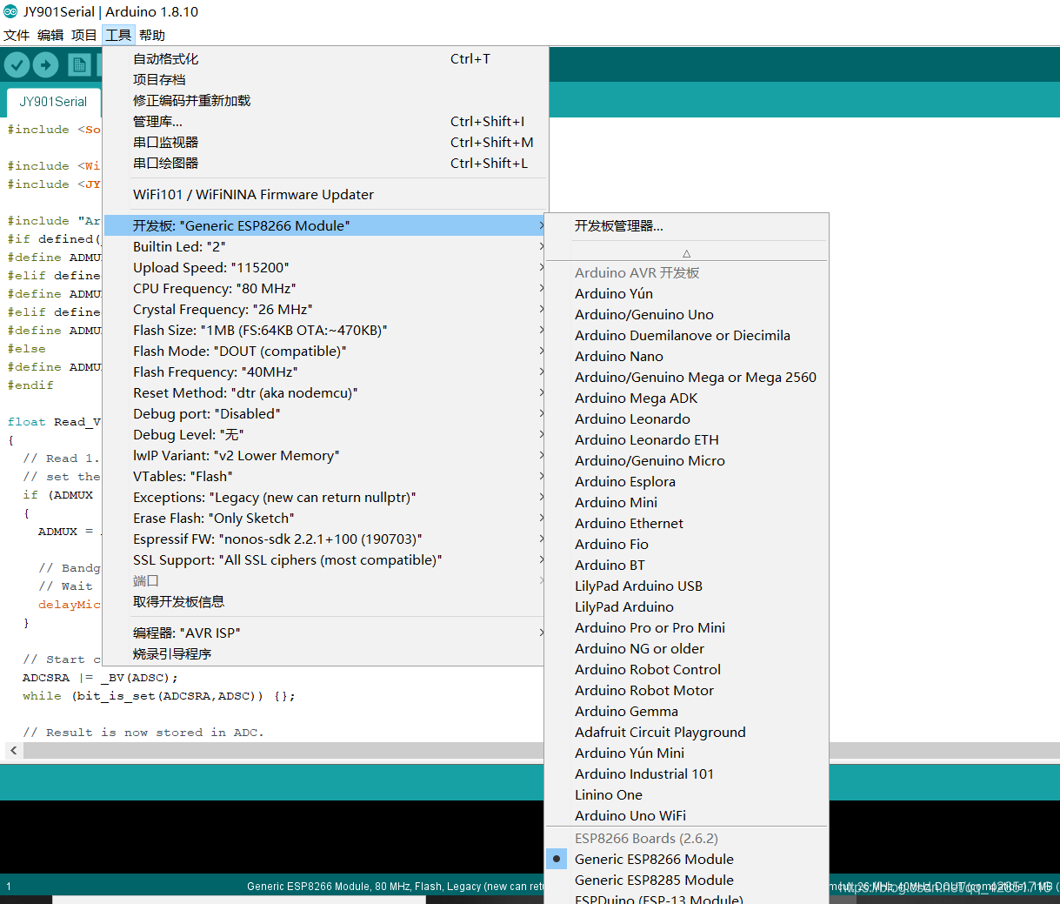Select Arduino Uno WiFi board

686,815
